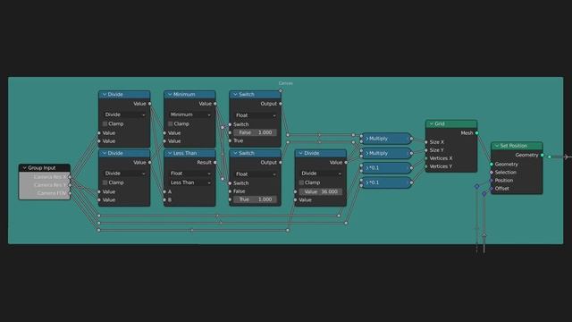Click Output socket of Switch with False 1.000
The width and height of the screenshot is (572, 322).
point(281,104)
